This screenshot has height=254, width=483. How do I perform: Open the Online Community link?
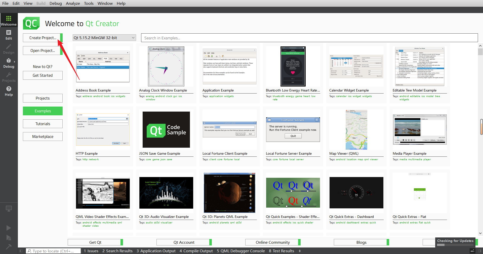(273, 242)
